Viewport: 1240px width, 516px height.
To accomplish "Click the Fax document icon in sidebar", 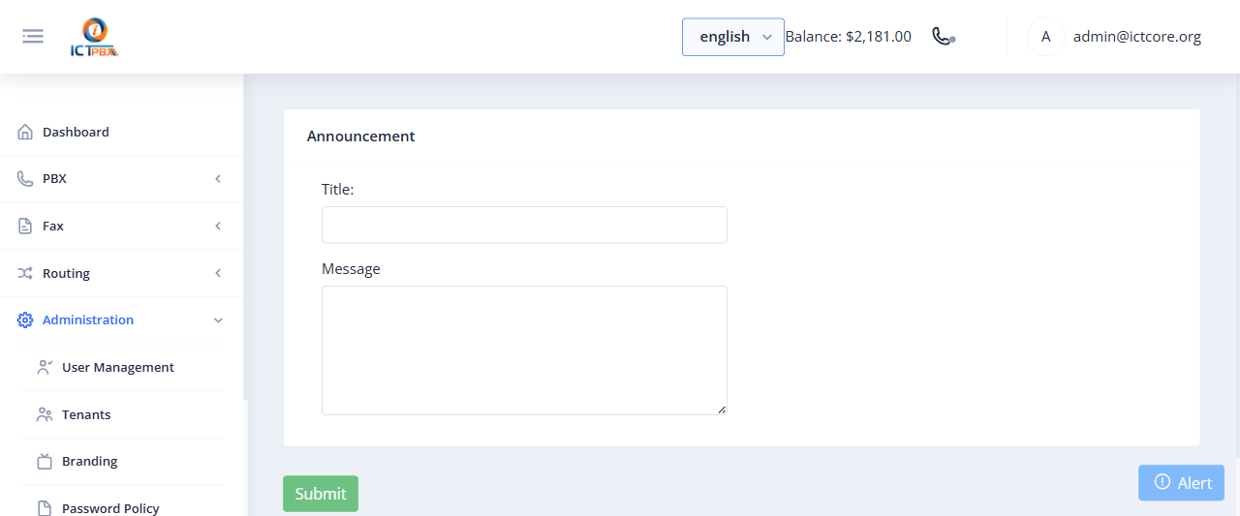I will point(25,226).
